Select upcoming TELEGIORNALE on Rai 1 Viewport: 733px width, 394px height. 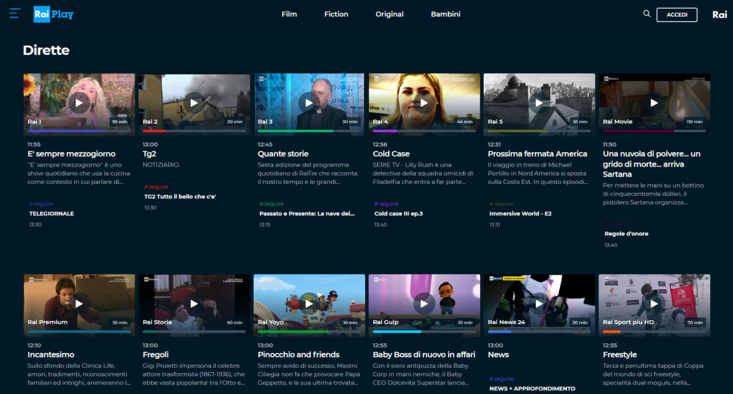coord(52,214)
